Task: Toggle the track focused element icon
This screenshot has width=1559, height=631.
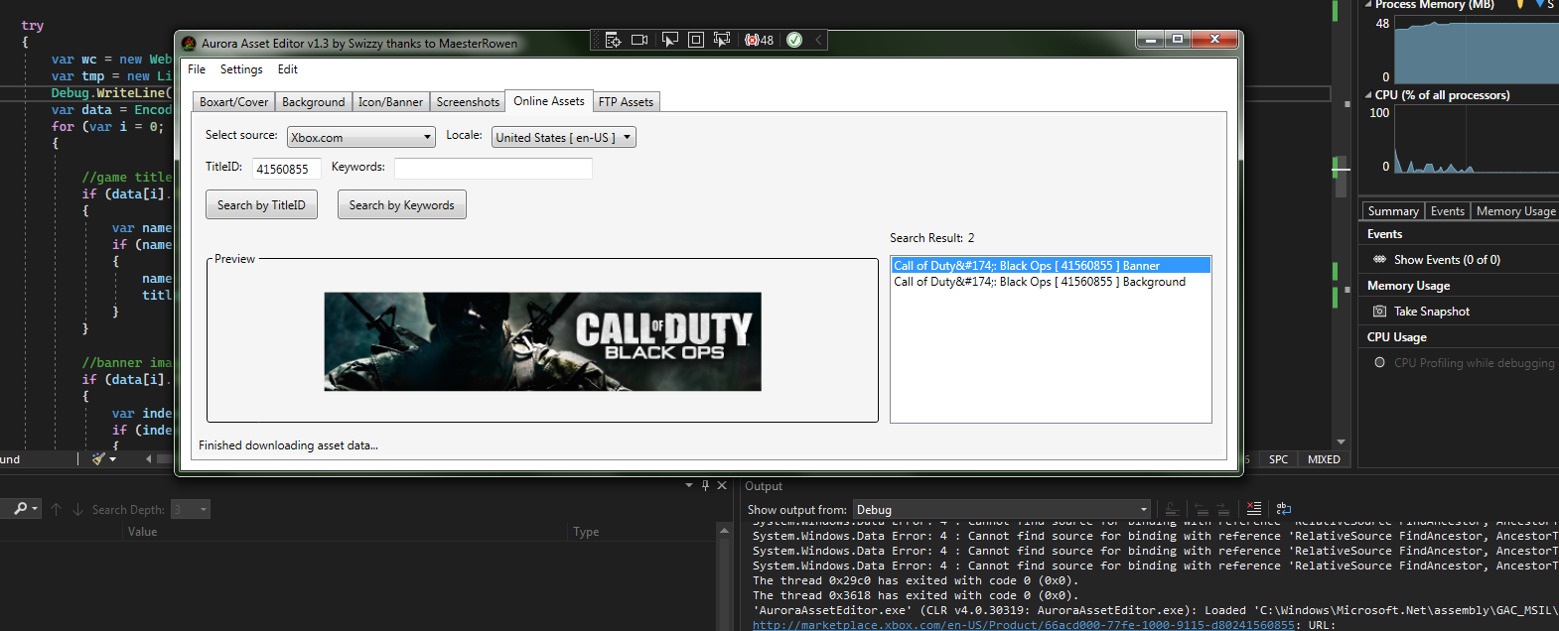Action: (x=722, y=40)
